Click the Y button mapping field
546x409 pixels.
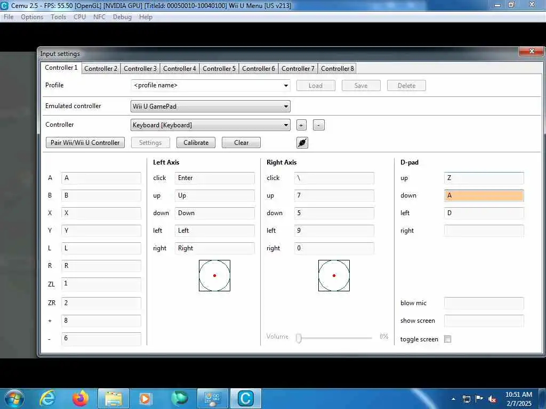[101, 231]
